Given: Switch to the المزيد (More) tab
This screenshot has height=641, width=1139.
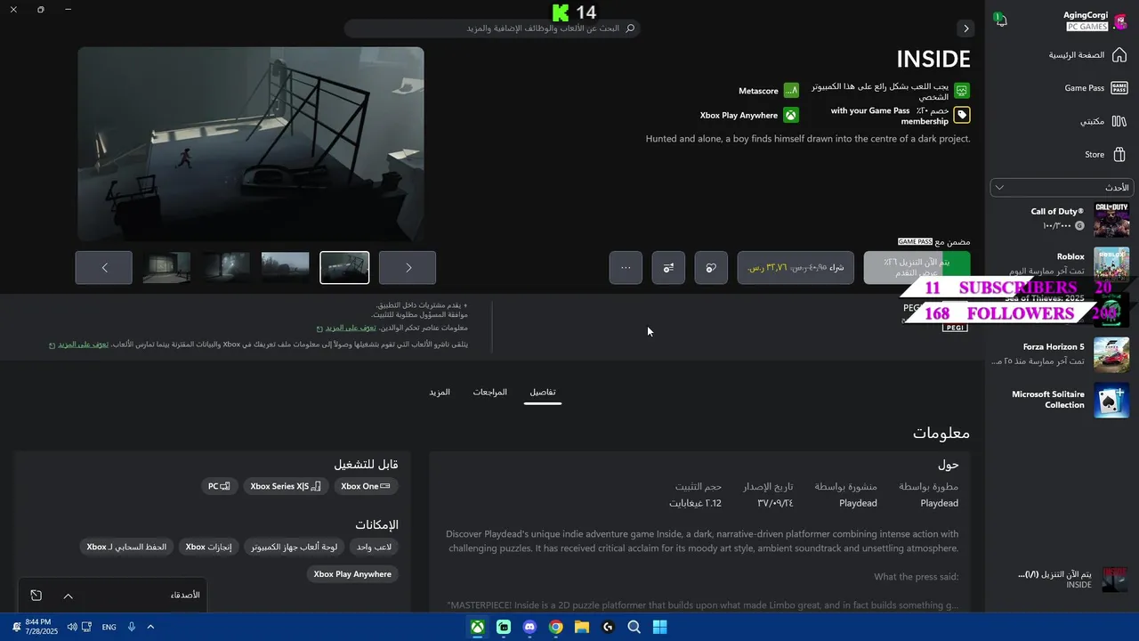Looking at the screenshot, I should click(440, 393).
